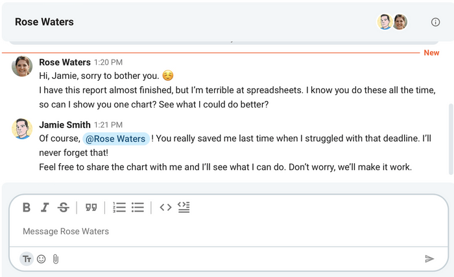
Task: Click Rose Waters' avatar beside her message
Action: coord(22,66)
